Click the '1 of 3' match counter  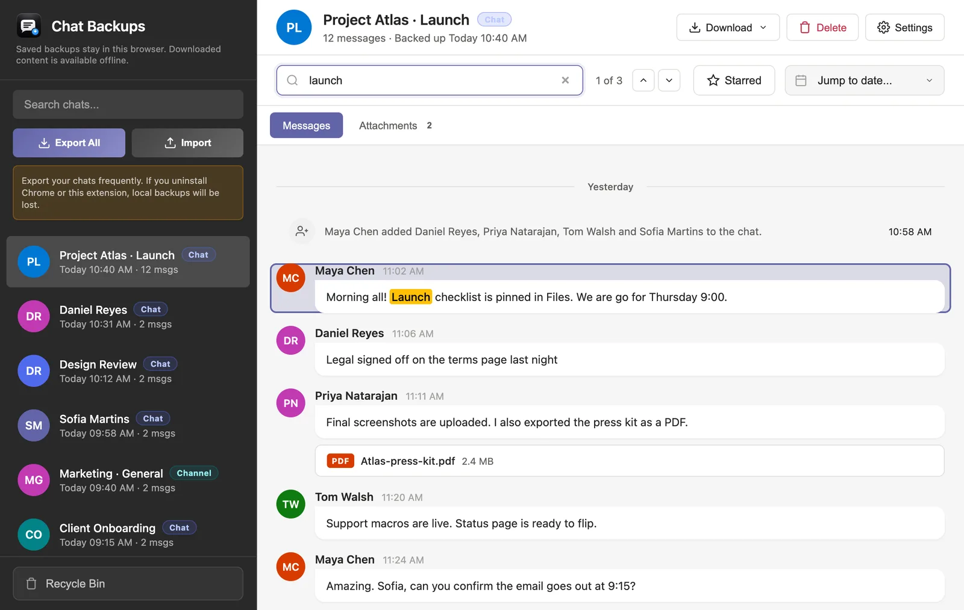tap(609, 80)
